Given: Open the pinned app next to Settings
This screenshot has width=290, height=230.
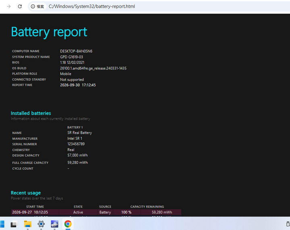Looking at the screenshot, I should click(x=54, y=224).
